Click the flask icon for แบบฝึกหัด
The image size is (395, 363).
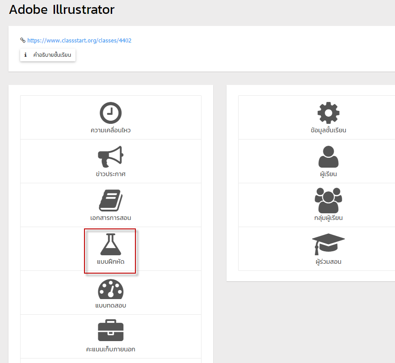click(110, 244)
